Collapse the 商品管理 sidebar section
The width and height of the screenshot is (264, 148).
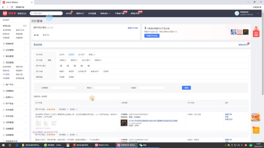25,63
